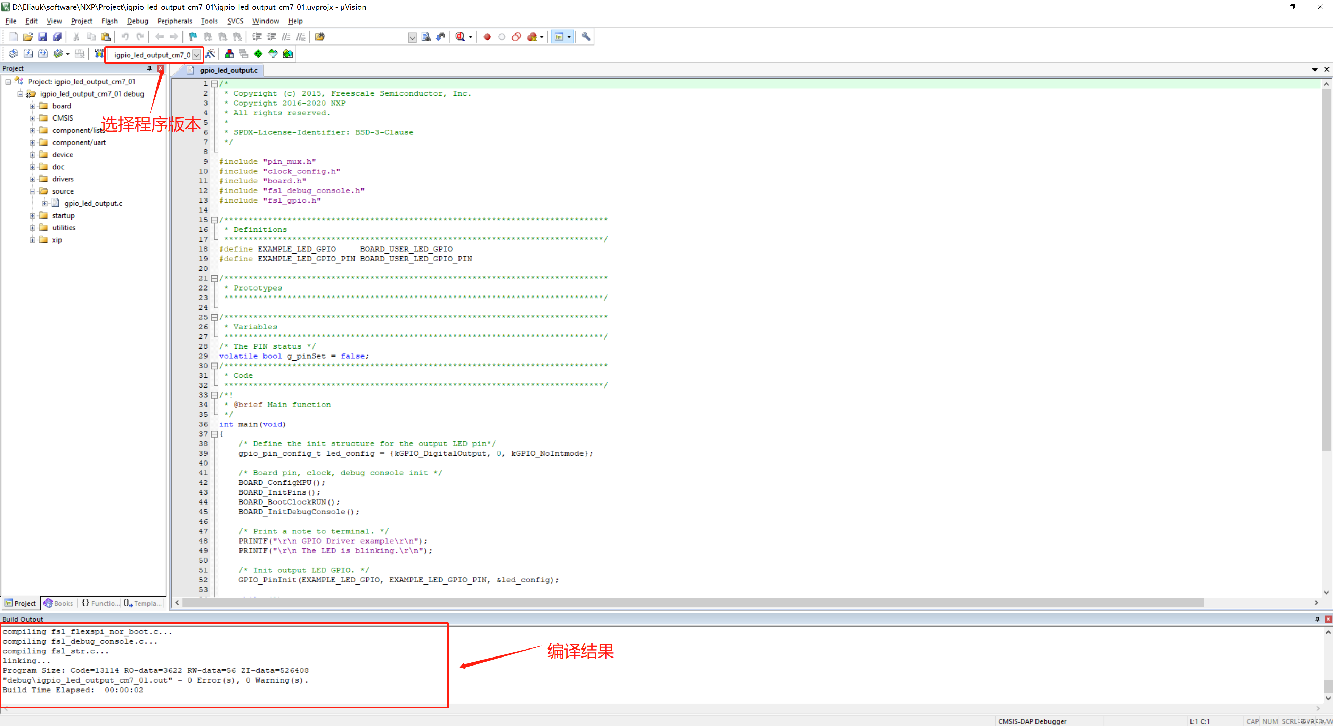Open the target selection dropdown
This screenshot has height=726, width=1333.
click(197, 54)
